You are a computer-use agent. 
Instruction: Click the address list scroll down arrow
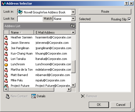pyautogui.click(x=73, y=85)
